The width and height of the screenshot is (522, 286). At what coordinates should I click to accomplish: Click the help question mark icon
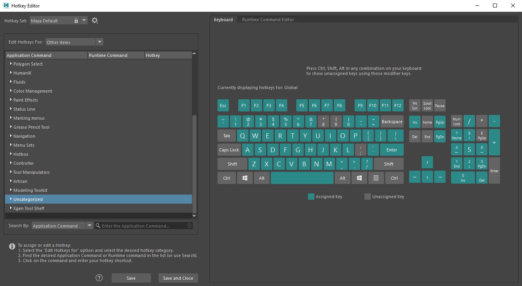pyautogui.click(x=99, y=277)
